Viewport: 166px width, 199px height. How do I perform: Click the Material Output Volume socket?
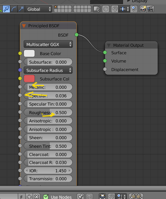(x=105, y=61)
